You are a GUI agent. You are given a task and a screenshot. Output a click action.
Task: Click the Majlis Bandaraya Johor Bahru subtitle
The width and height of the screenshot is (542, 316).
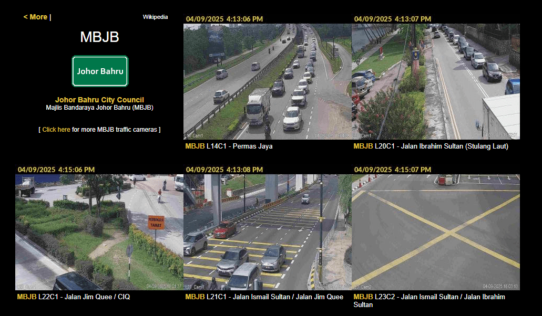point(99,108)
